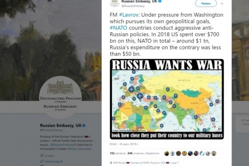Click the London location pin icon

click(42, 155)
